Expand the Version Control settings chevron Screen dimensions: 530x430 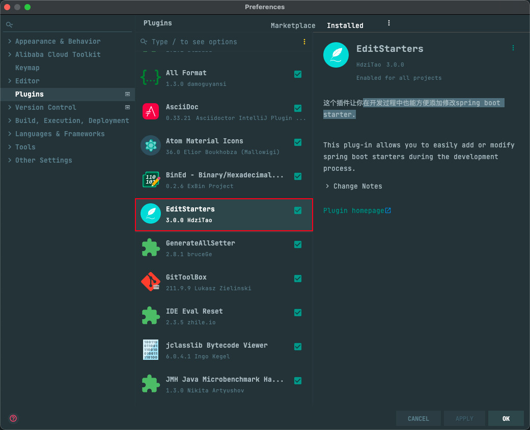(10, 107)
